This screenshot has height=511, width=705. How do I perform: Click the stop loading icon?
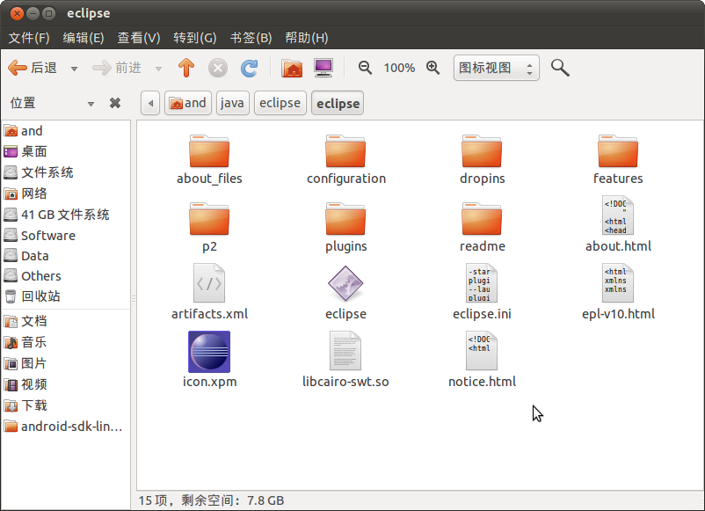click(218, 68)
